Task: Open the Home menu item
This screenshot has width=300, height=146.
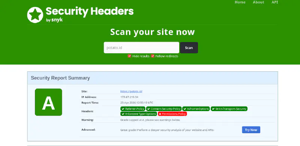Action: (x=240, y=2)
